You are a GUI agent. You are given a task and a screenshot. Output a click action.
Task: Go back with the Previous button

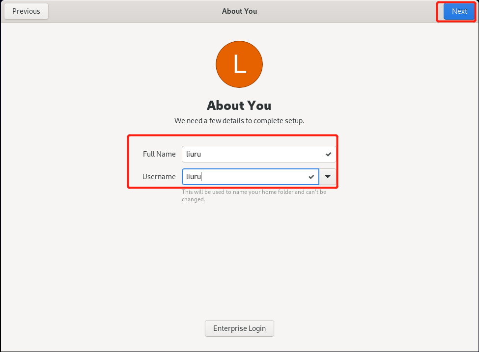26,11
